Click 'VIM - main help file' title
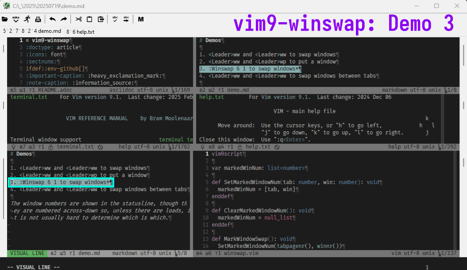This screenshot has height=270, width=467. 305,111
